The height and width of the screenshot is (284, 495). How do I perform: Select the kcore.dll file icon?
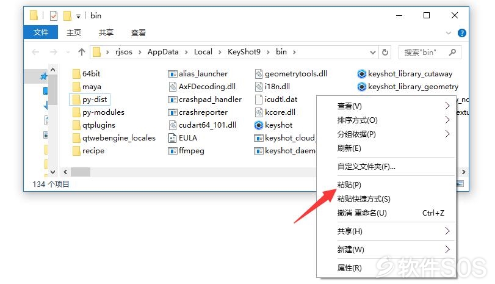click(259, 112)
